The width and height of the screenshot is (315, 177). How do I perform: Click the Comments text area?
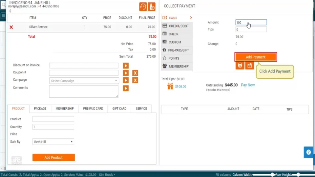pos(84,91)
